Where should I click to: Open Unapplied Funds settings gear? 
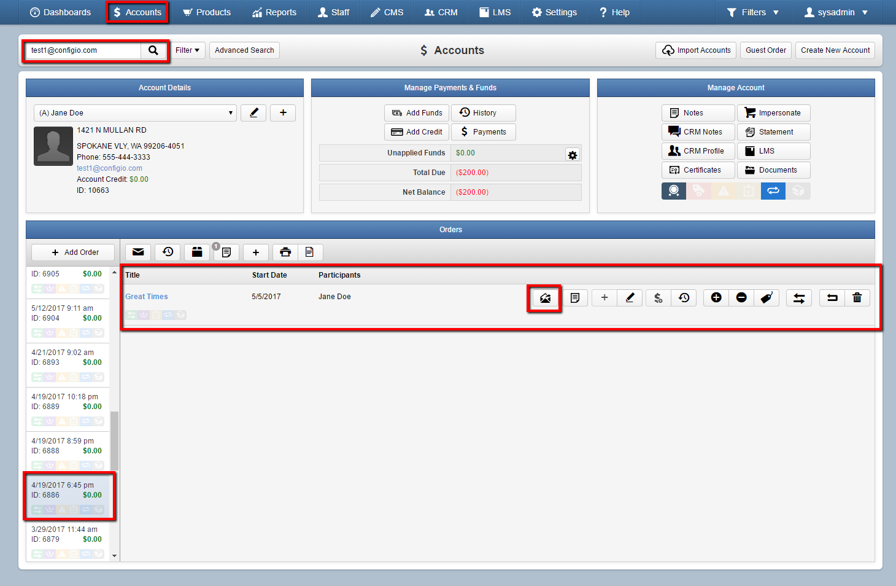573,155
